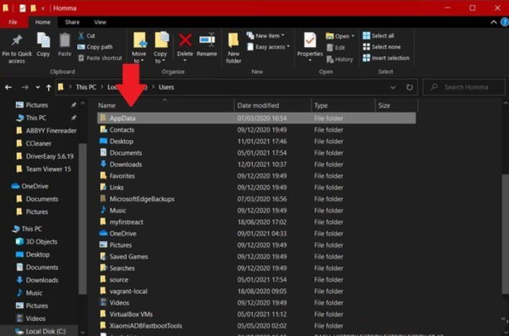Open Properties of selected item

coord(310,47)
